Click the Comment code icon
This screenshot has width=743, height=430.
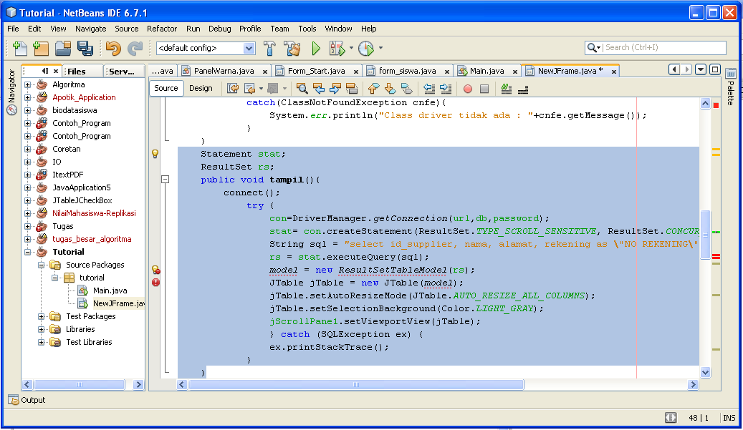[506, 89]
